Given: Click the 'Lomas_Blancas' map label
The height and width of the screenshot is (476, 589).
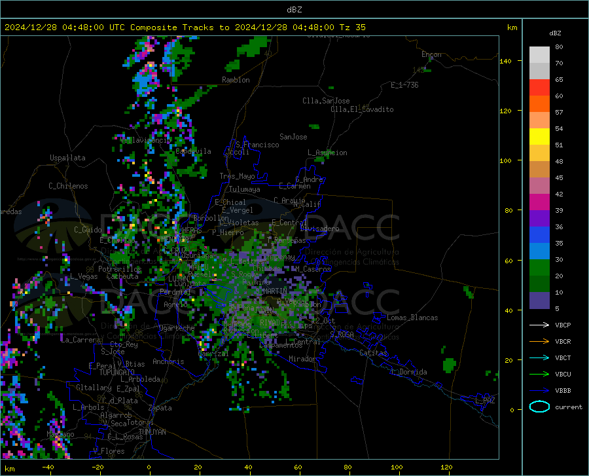Looking at the screenshot, I should [x=412, y=318].
